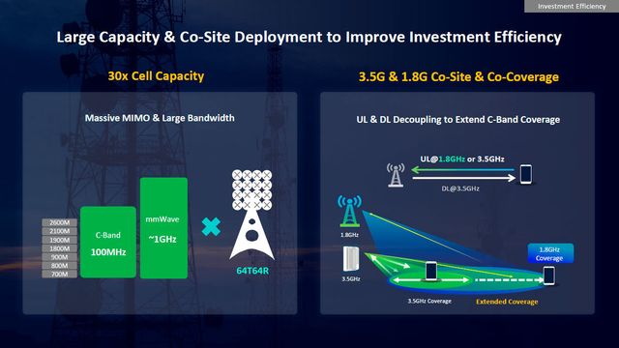619x348 pixels.
Task: Select the 2600M frequency band bar
Action: 60,222
